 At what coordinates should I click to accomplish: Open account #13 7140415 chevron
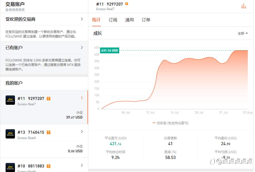click(82, 132)
